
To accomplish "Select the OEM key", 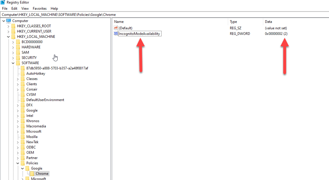I will click(30, 152).
